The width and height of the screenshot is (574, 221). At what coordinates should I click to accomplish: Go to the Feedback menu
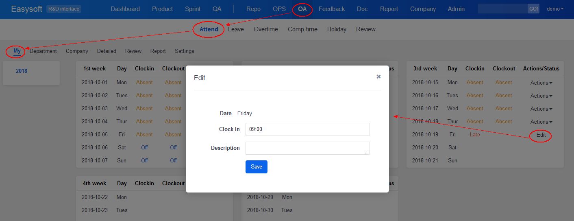tap(331, 9)
